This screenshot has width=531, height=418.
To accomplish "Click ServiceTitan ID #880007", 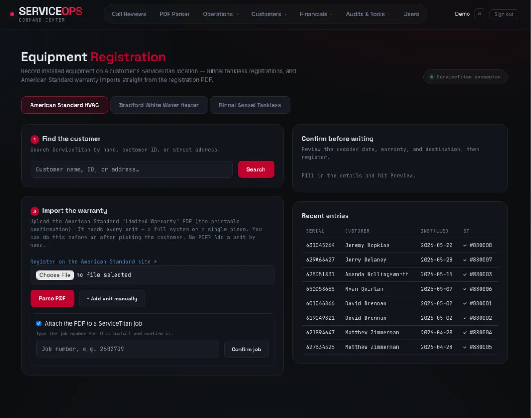I will click(x=481, y=260).
